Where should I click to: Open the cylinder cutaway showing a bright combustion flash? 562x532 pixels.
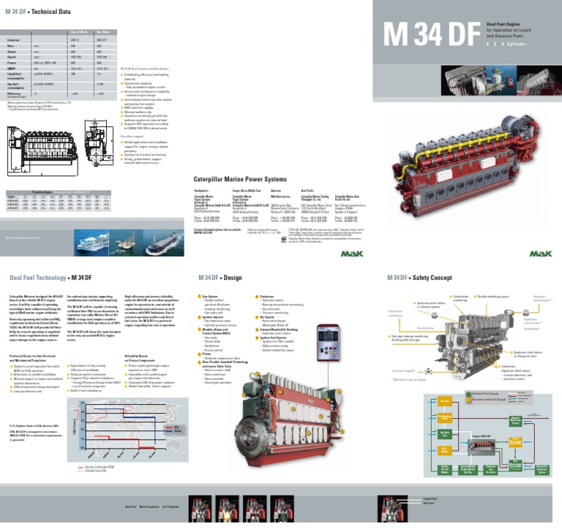click(228, 509)
